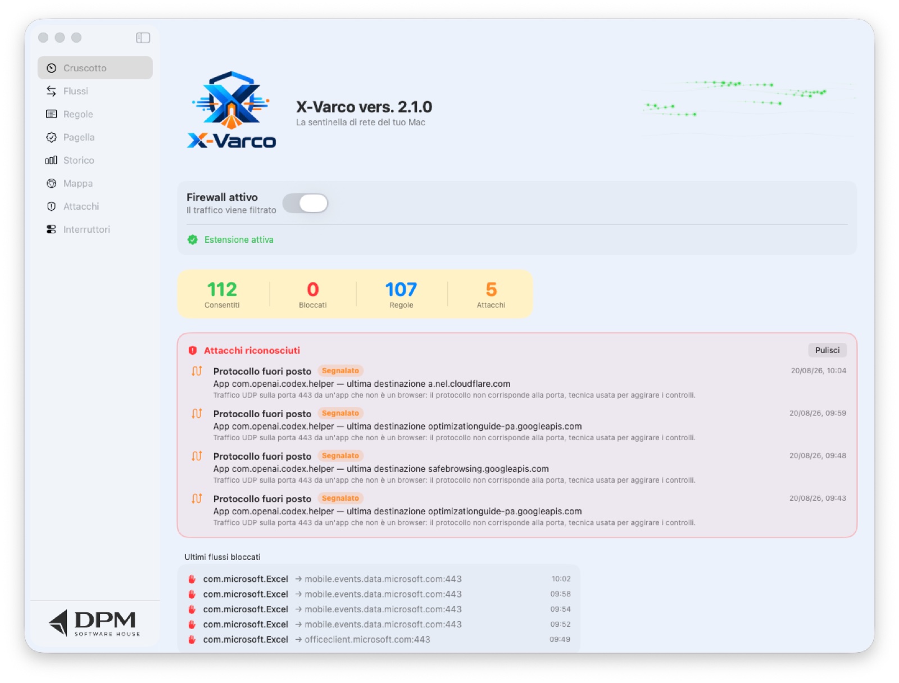This screenshot has height=683, width=899.
Task: Click protocol icon of the 09:43 attack
Action: tap(197, 499)
